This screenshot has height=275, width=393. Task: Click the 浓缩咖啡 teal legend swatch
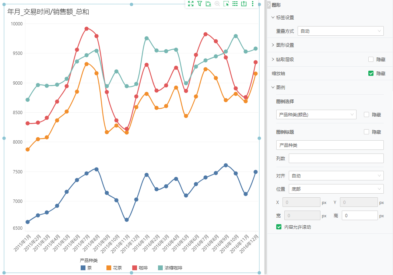click(x=161, y=268)
